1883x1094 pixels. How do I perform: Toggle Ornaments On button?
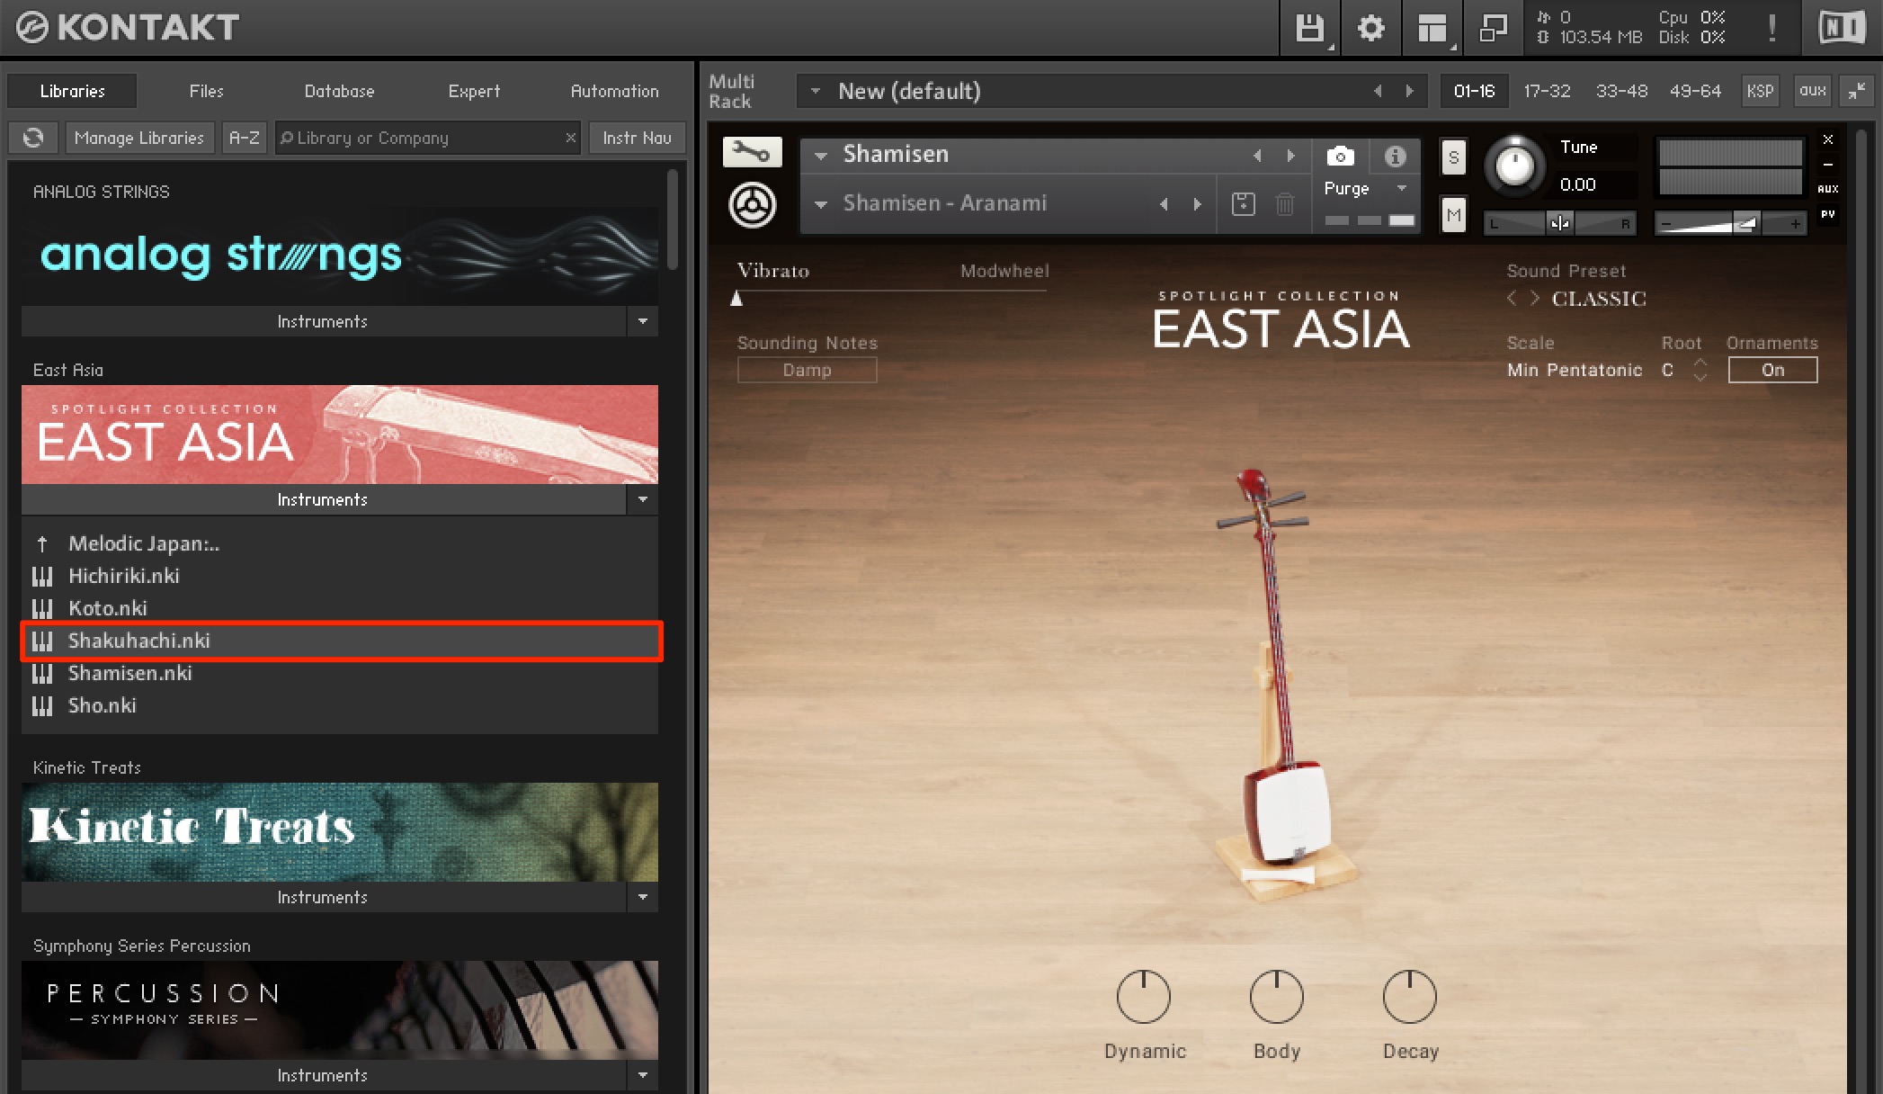pos(1772,370)
